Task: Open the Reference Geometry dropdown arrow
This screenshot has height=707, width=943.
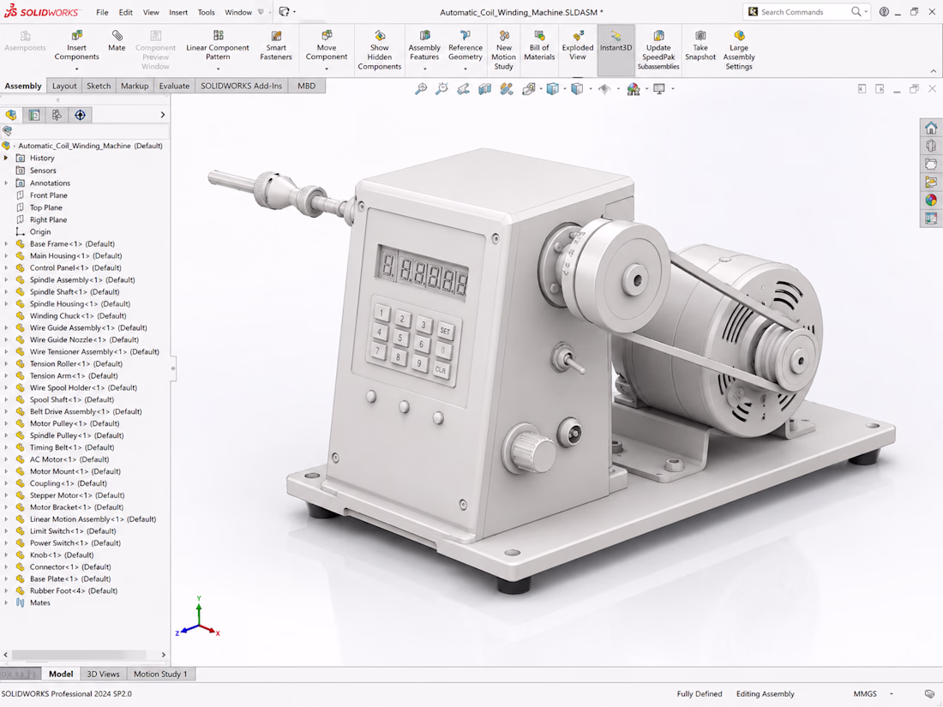Action: 465,69
